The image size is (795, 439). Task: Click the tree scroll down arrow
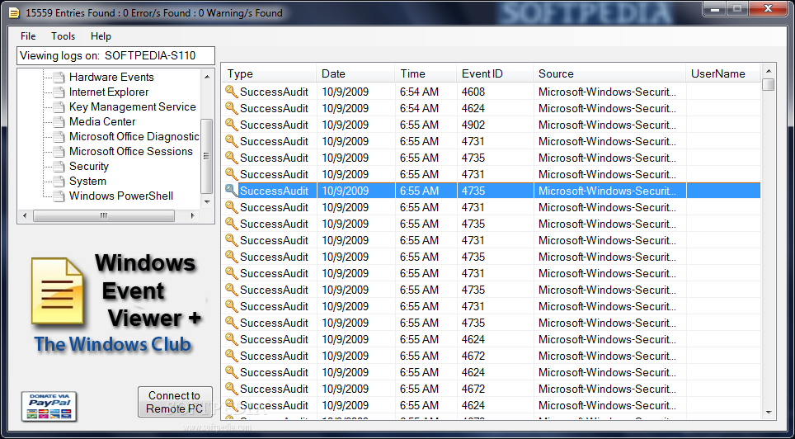click(x=206, y=201)
